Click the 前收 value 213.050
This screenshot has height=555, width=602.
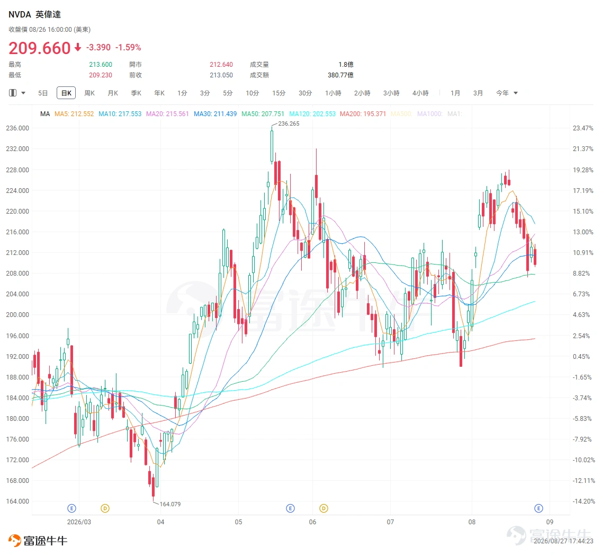(x=221, y=75)
